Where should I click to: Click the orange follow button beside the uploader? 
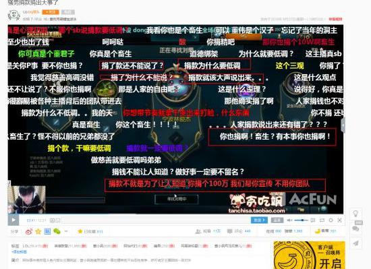(51, 12)
